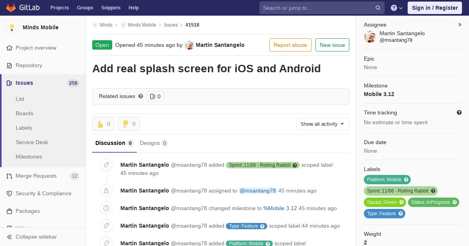Click the Minds Mobile project title
The image size is (469, 246).
coord(41,27)
